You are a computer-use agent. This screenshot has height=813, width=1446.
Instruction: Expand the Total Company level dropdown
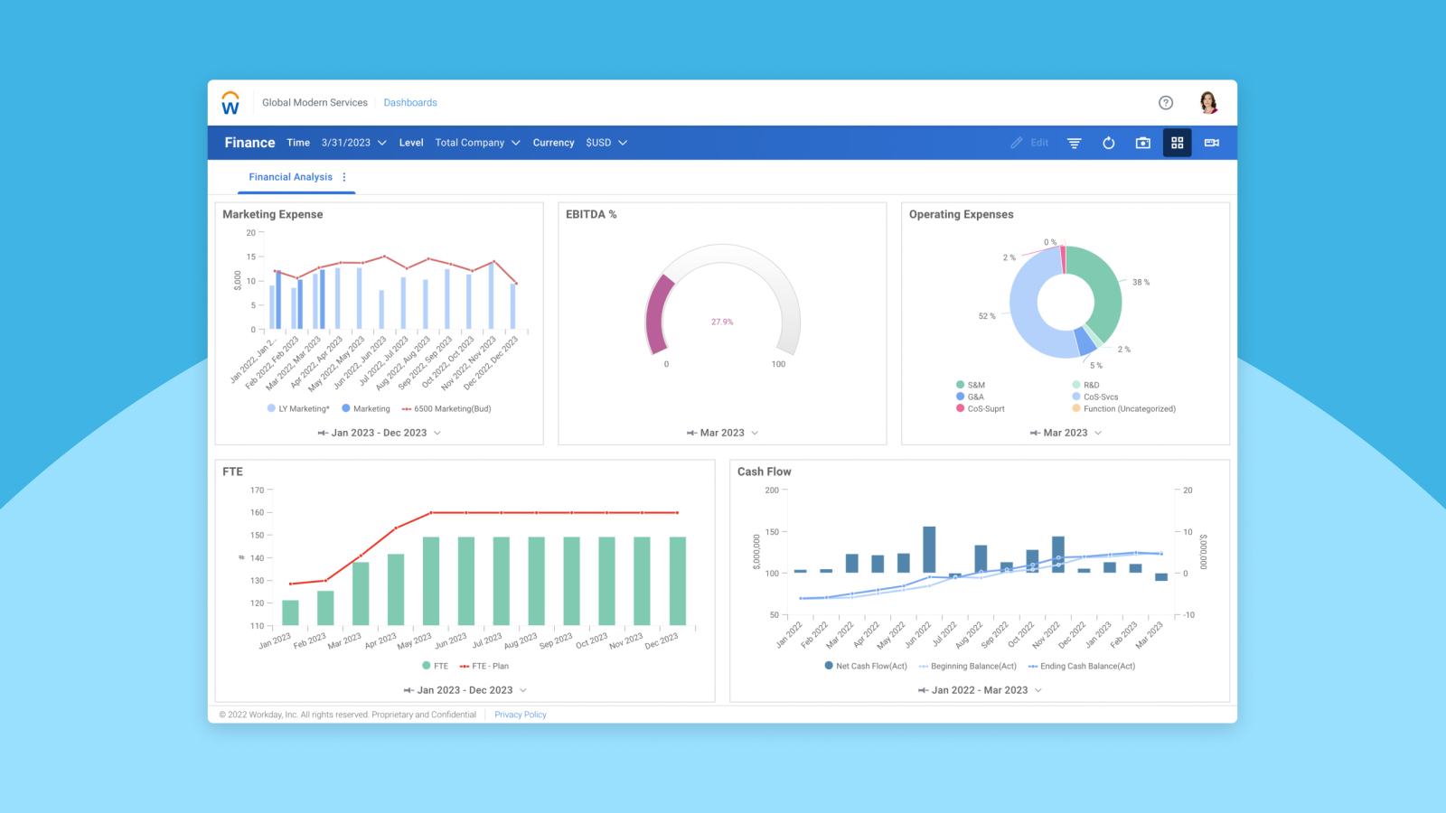click(477, 143)
